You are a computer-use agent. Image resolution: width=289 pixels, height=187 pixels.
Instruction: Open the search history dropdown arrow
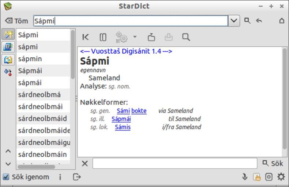pyautogui.click(x=234, y=21)
